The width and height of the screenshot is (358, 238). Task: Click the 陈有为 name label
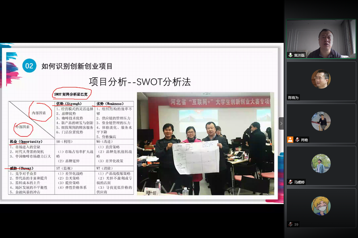294,97
